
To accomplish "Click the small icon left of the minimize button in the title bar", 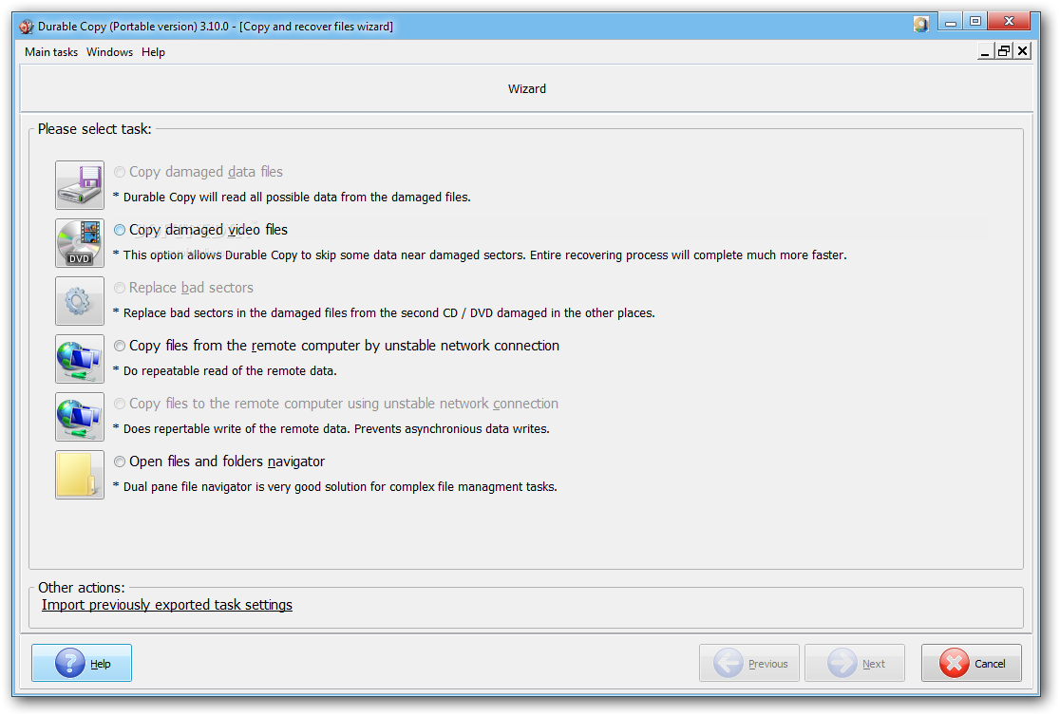I will [x=920, y=25].
